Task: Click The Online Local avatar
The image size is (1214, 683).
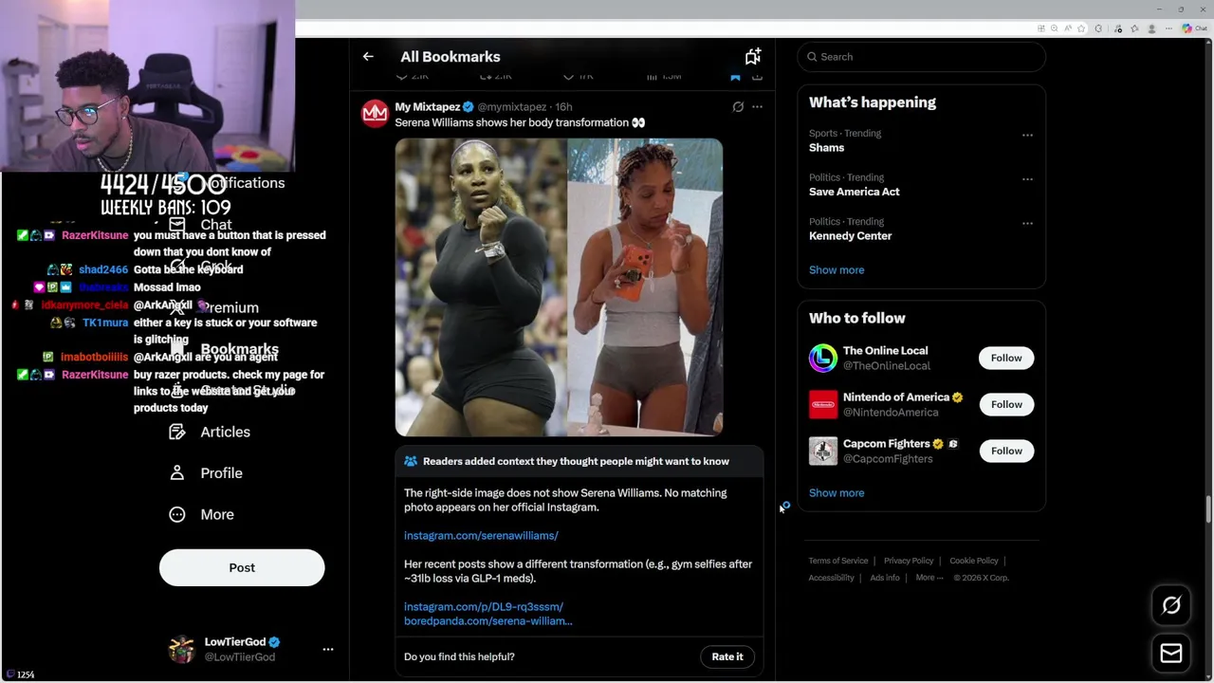Action: 823,358
